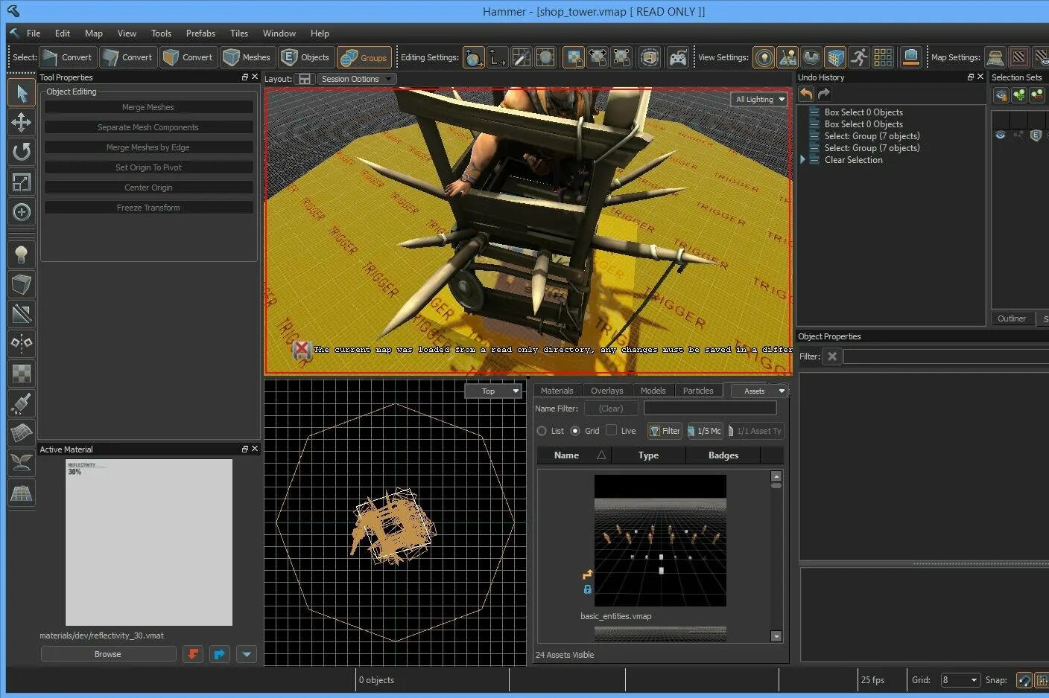Click the Undo arrow in Undo History

[806, 94]
